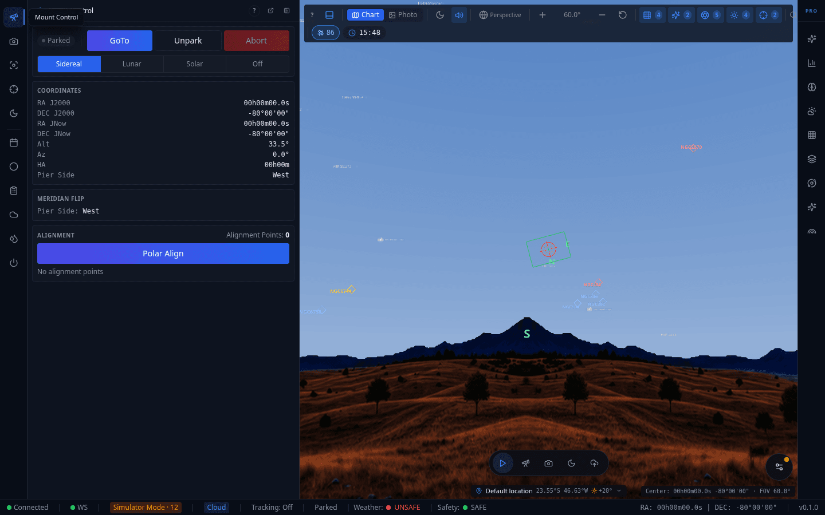
Task: Click the Simulator Mode · 12 badge
Action: tap(146, 508)
